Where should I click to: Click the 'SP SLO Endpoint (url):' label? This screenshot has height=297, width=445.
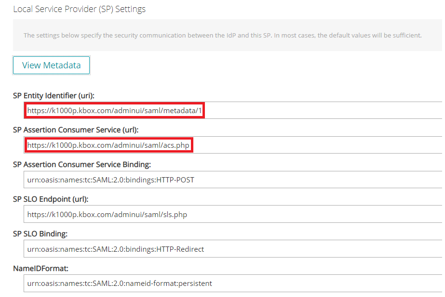[x=51, y=199]
